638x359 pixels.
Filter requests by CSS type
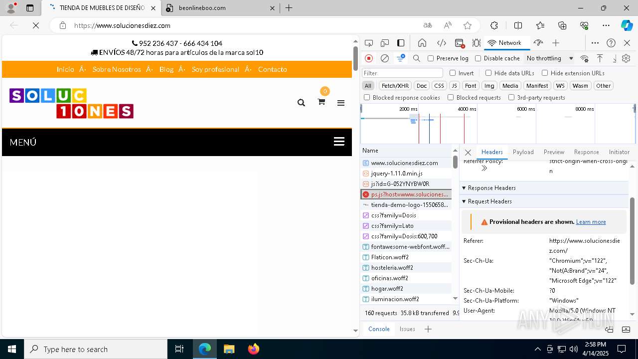coord(439,86)
